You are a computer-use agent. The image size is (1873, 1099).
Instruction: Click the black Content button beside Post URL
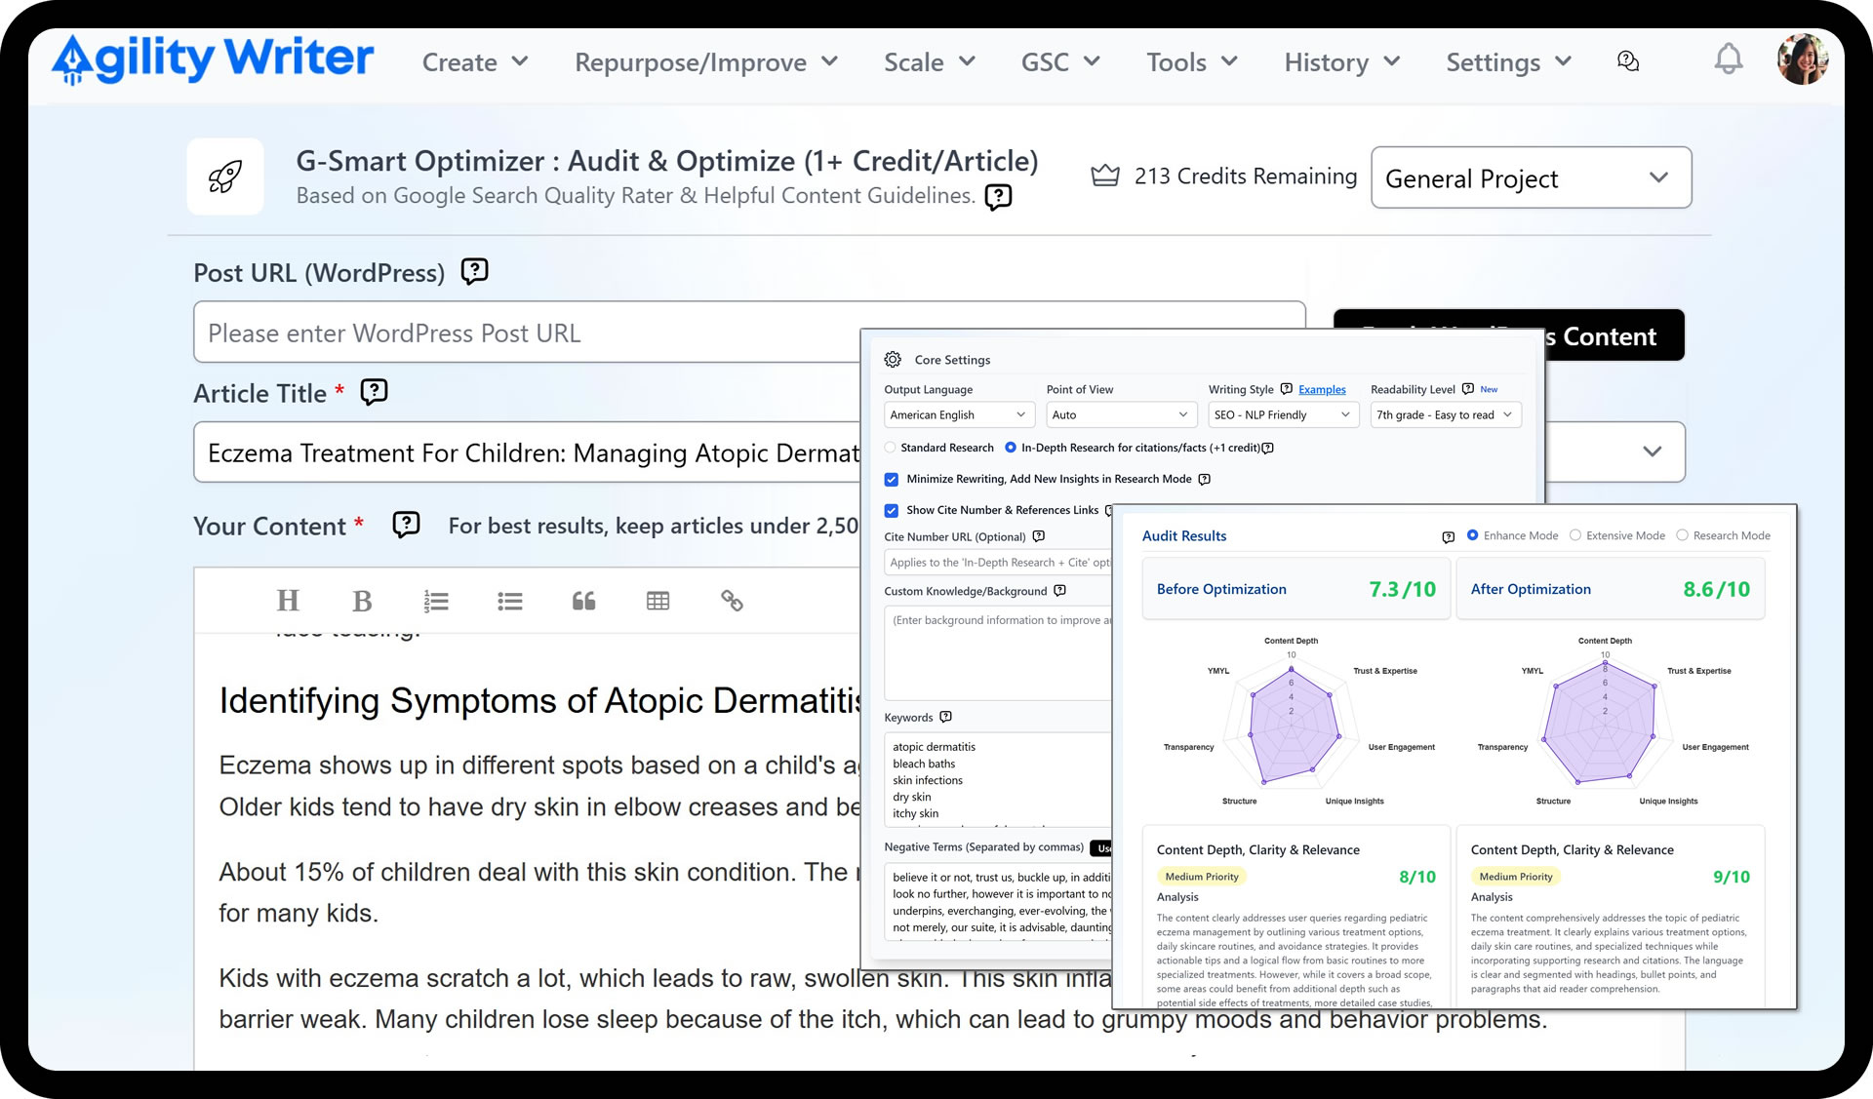pyautogui.click(x=1613, y=335)
